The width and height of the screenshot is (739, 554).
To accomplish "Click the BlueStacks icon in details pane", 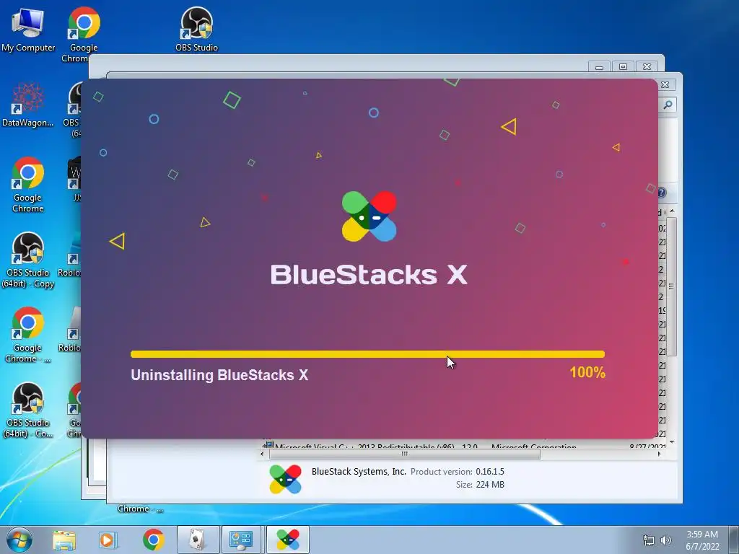I will coord(286,479).
